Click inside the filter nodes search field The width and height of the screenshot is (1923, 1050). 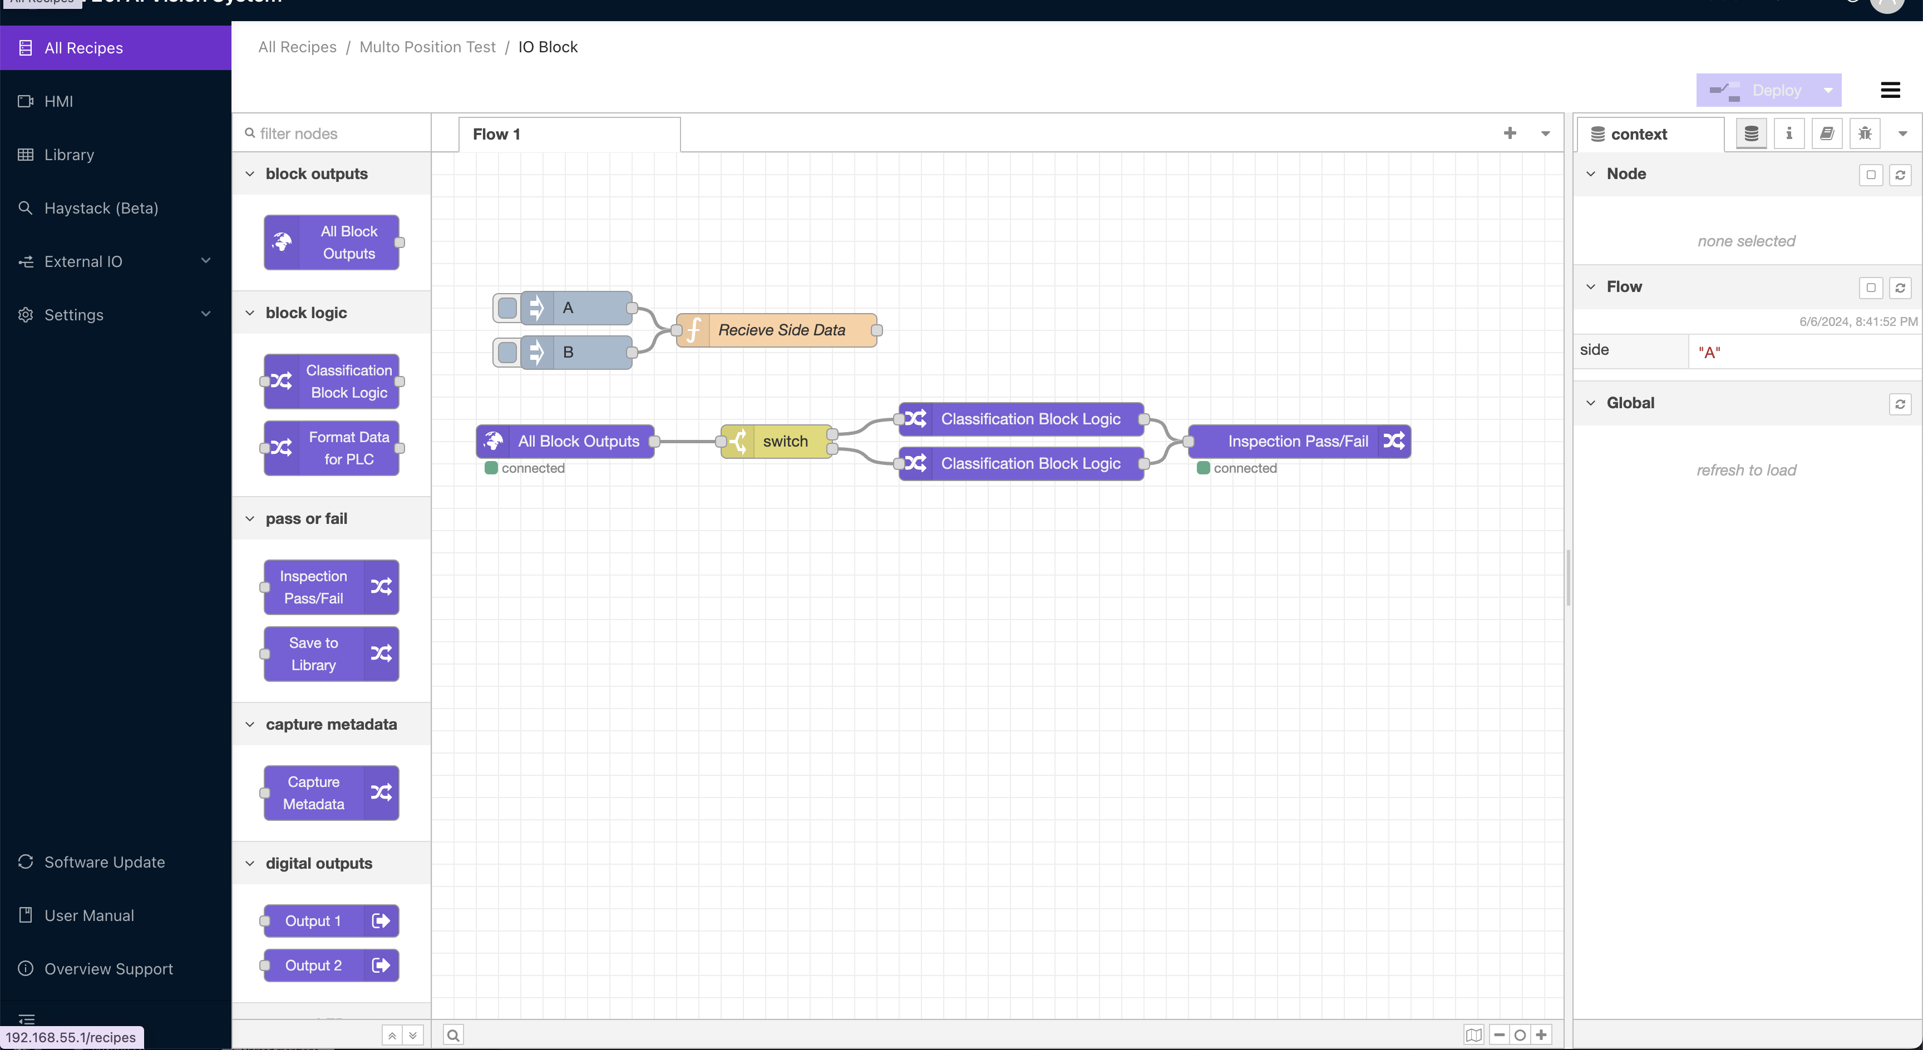point(328,133)
